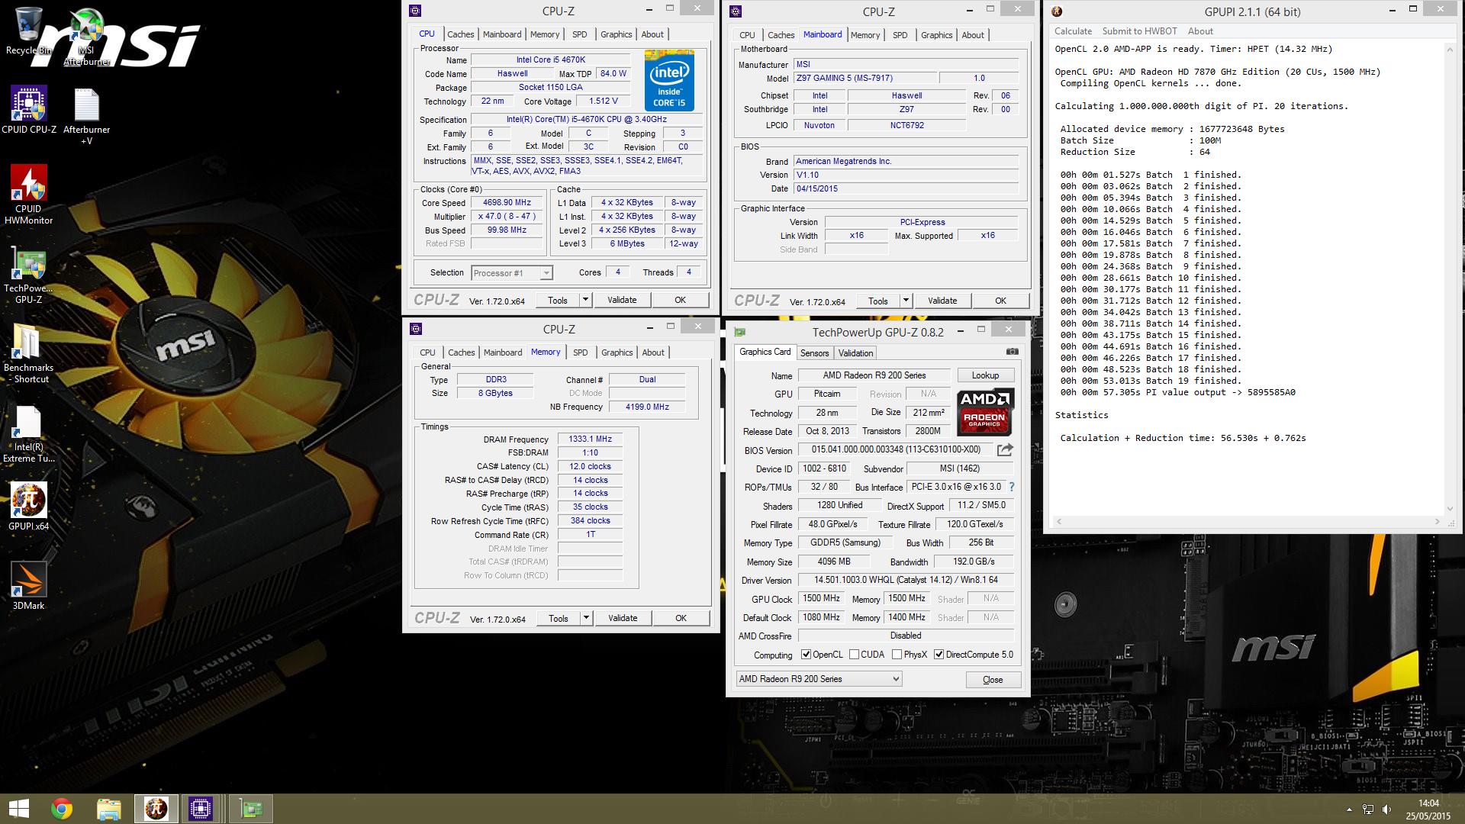Click the network tray icon

pos(1368,810)
